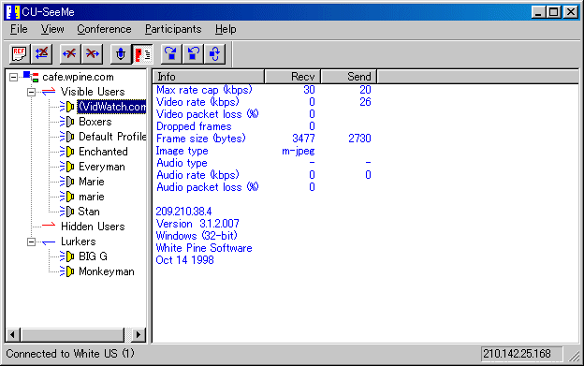Open the File menu

coord(19,29)
